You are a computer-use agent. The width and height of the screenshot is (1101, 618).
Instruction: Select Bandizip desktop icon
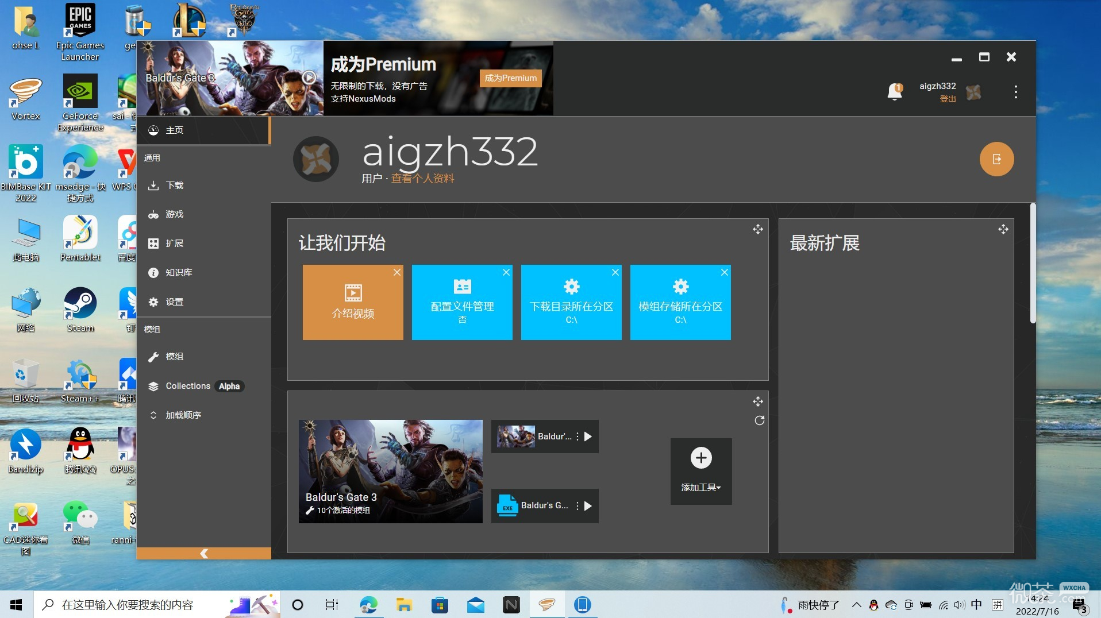pyautogui.click(x=26, y=451)
